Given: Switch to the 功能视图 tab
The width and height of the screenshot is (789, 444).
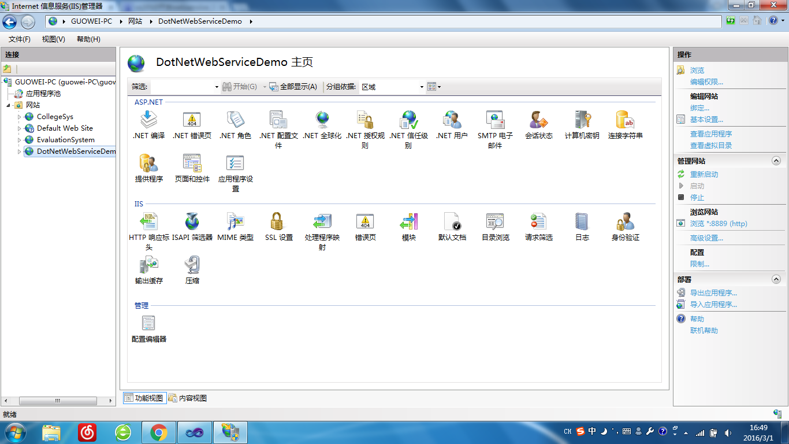Looking at the screenshot, I should point(144,398).
